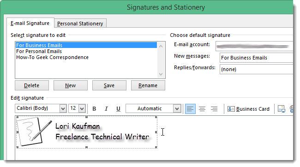Click the signature list scroll down arrow

point(161,74)
